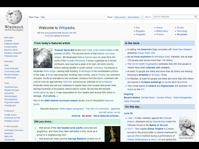Go to Community portal
The height and width of the screenshot is (149, 199).
tap(12, 71)
